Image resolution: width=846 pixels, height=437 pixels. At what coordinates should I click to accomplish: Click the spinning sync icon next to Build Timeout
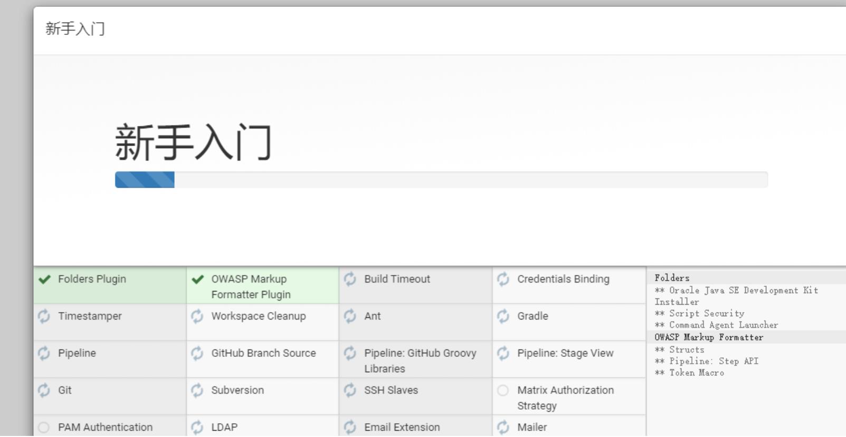[350, 279]
